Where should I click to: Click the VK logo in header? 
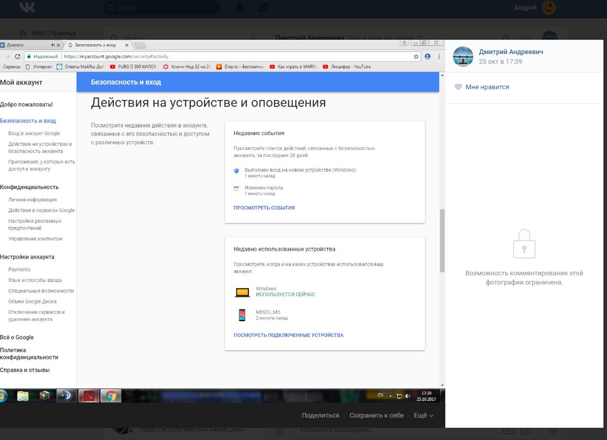27,8
